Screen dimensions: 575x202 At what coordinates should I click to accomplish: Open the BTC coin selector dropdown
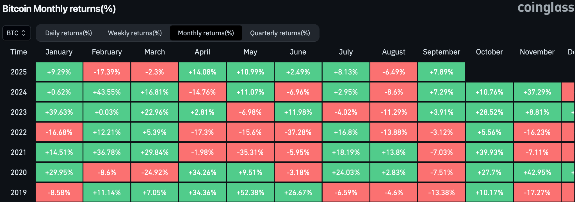click(x=16, y=33)
